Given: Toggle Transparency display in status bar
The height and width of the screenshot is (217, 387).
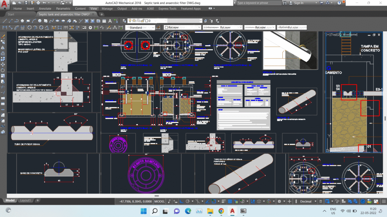Looking at the screenshot, I should tap(230, 201).
